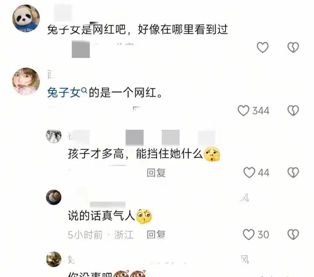Click the search magnifier next to 兔子女
The height and width of the screenshot is (277, 314).
85,90
